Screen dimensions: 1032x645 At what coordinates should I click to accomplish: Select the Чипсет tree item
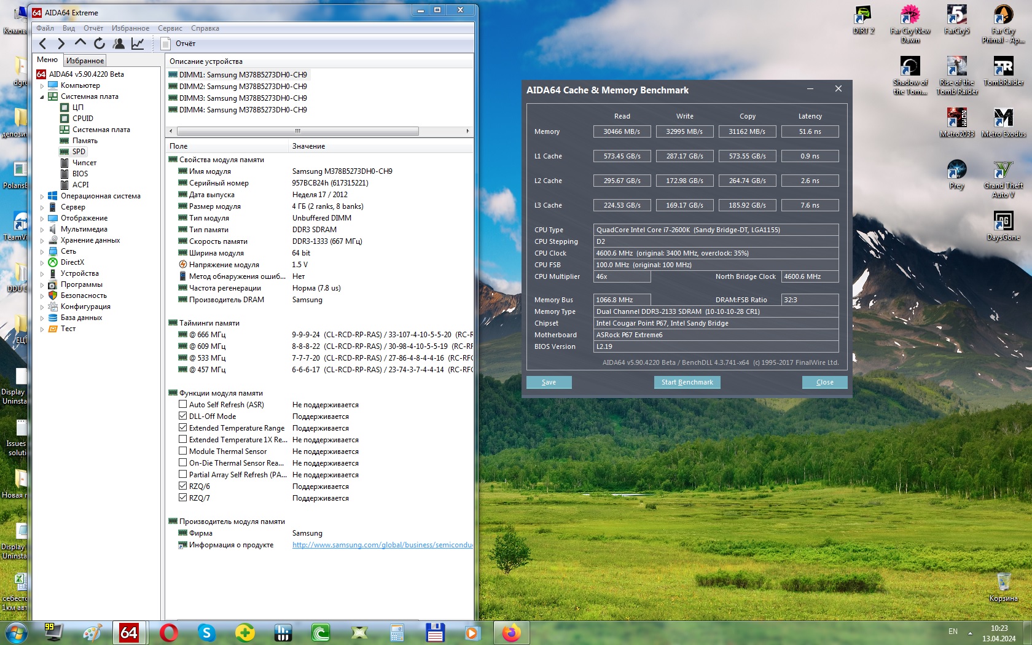click(x=84, y=163)
